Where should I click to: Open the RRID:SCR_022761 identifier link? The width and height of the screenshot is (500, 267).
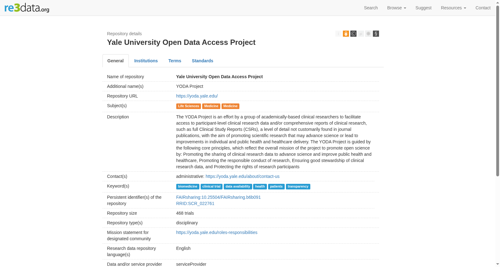click(195, 203)
